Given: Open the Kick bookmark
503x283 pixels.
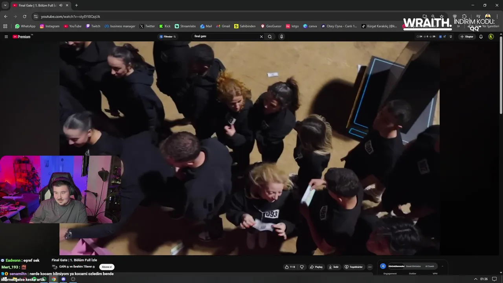Looking at the screenshot, I should pyautogui.click(x=165, y=26).
